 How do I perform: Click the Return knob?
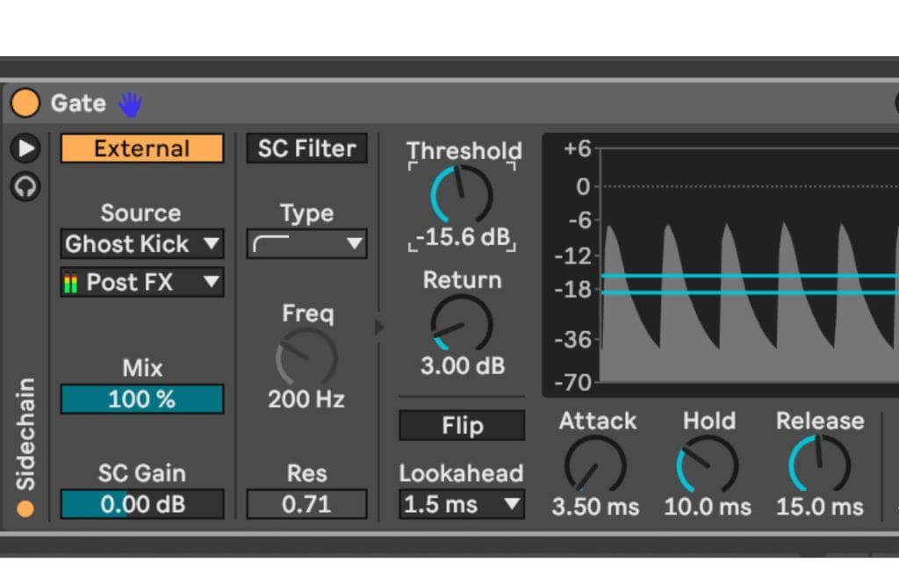[x=462, y=324]
